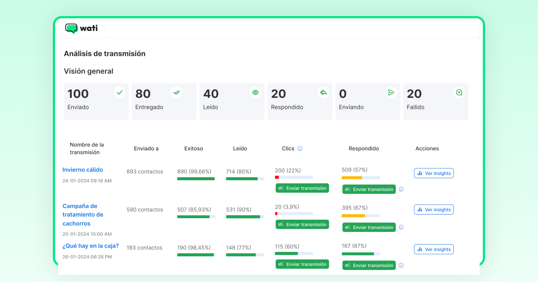
Task: Click info icon beside Invierno cálido Respondido button
Action: pos(401,189)
